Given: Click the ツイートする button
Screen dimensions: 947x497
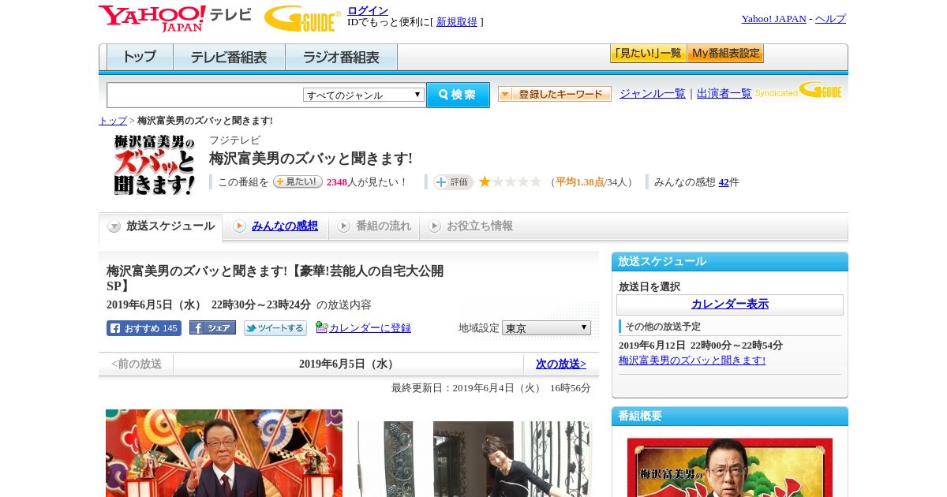Looking at the screenshot, I should 275,328.
